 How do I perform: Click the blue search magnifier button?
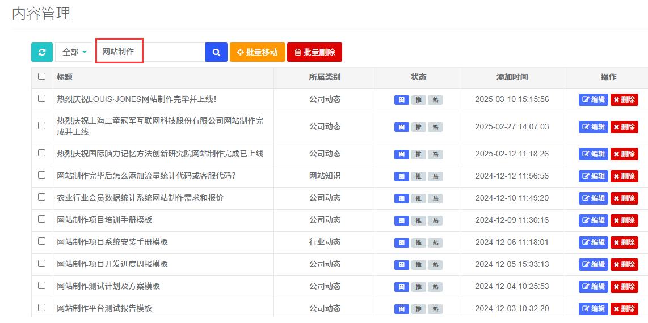coord(216,52)
